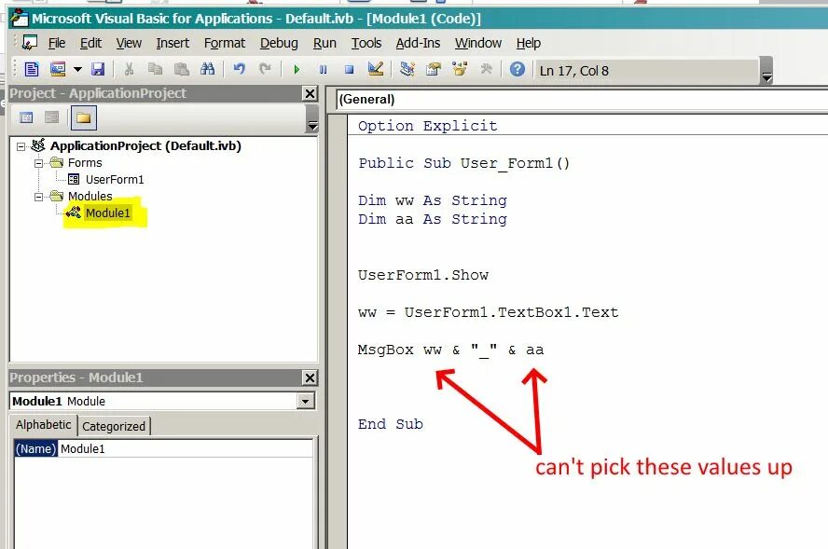
Task: Open the Edit menu
Action: coord(90,43)
